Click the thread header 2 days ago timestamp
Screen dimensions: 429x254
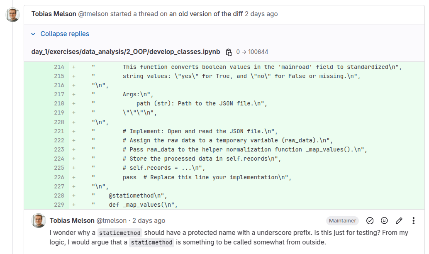[261, 14]
